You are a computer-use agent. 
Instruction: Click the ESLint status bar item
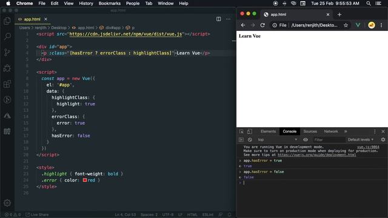click(x=208, y=215)
